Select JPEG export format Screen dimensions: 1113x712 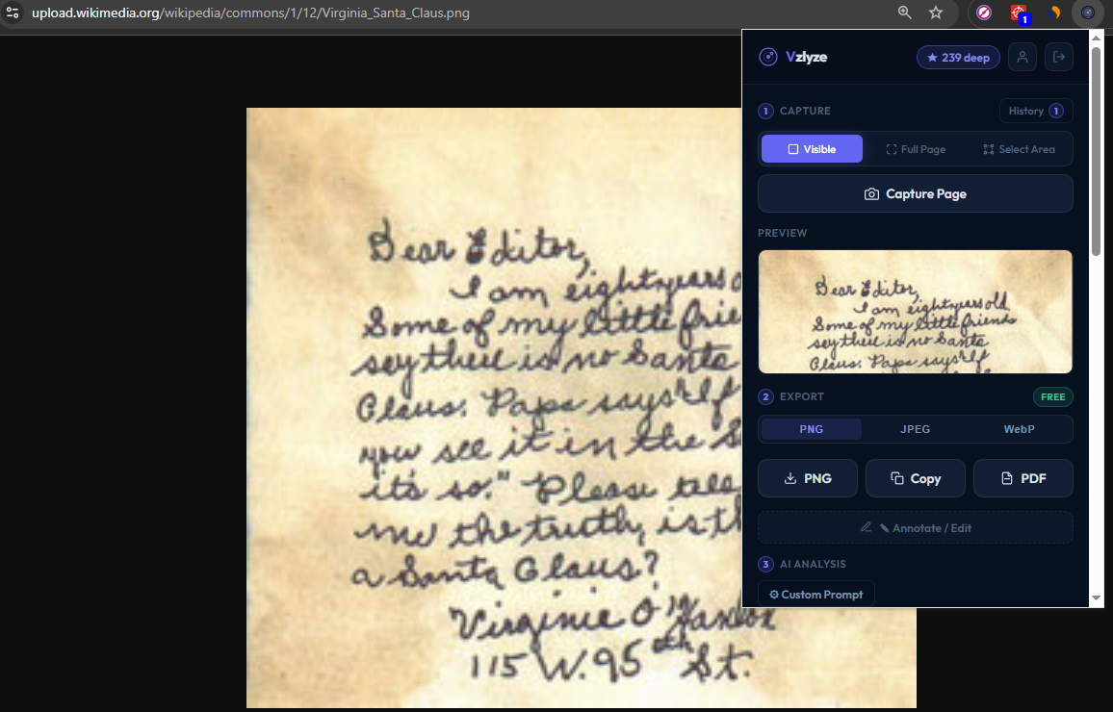[x=915, y=429]
